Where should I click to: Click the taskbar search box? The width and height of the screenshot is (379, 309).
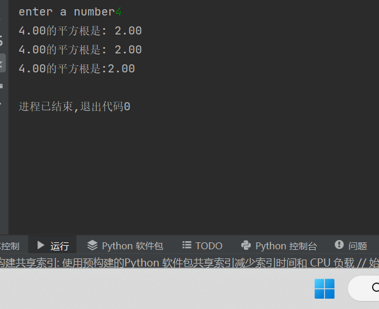coord(365,288)
